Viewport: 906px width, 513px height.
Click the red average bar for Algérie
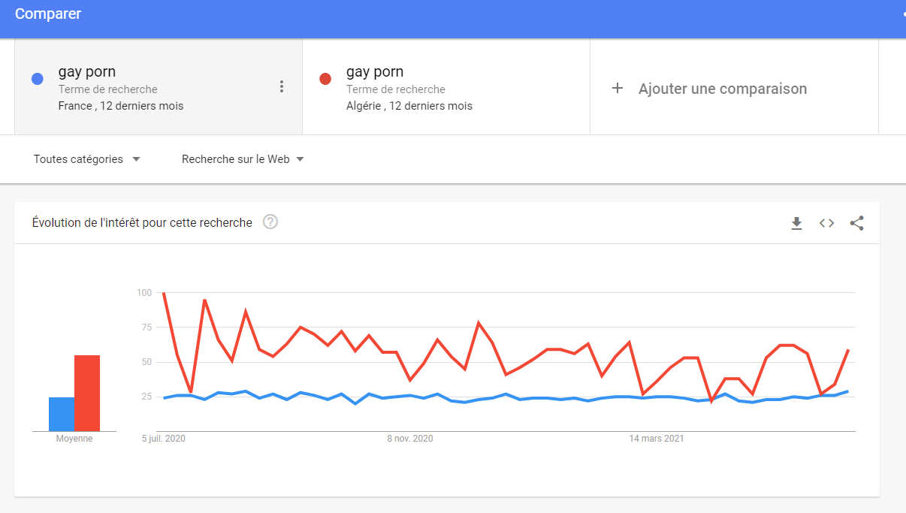click(87, 393)
